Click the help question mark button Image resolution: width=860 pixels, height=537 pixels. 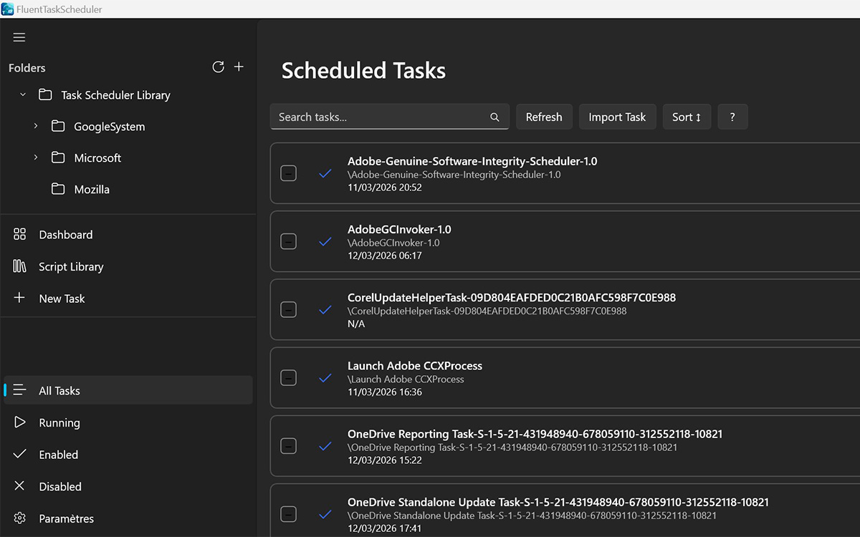pos(732,117)
